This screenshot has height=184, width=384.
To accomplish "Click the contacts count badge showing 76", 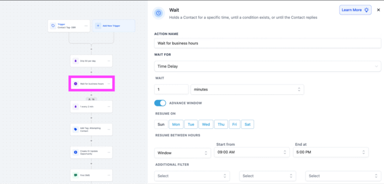I will click(x=91, y=99).
